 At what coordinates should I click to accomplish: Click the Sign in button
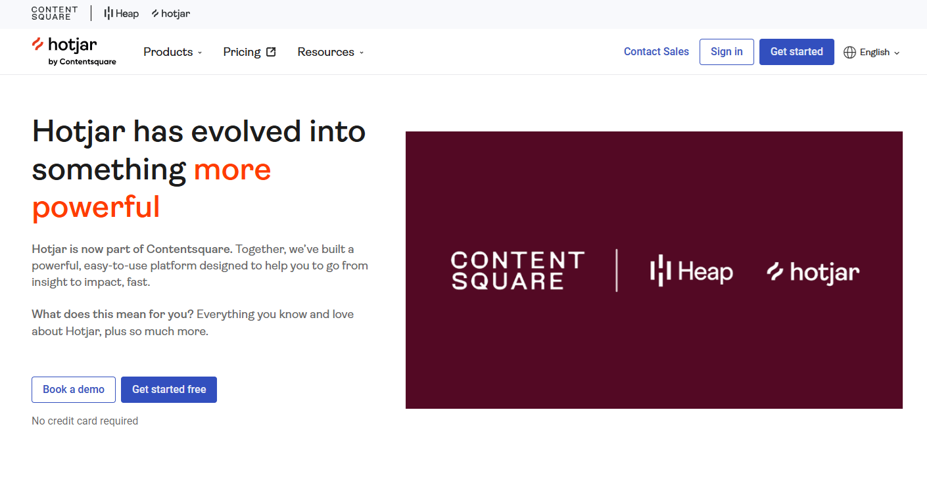tap(726, 52)
